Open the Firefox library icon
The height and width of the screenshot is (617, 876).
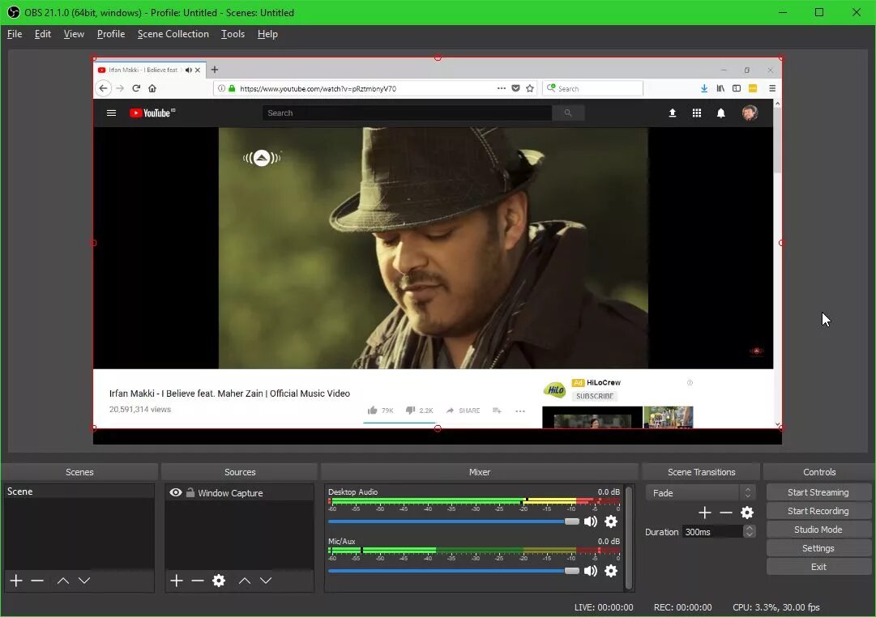(720, 88)
